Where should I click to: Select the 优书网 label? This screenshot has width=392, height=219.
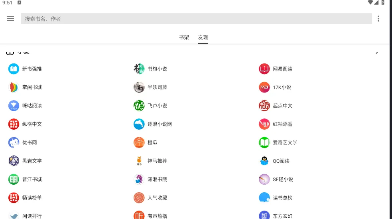click(x=30, y=142)
